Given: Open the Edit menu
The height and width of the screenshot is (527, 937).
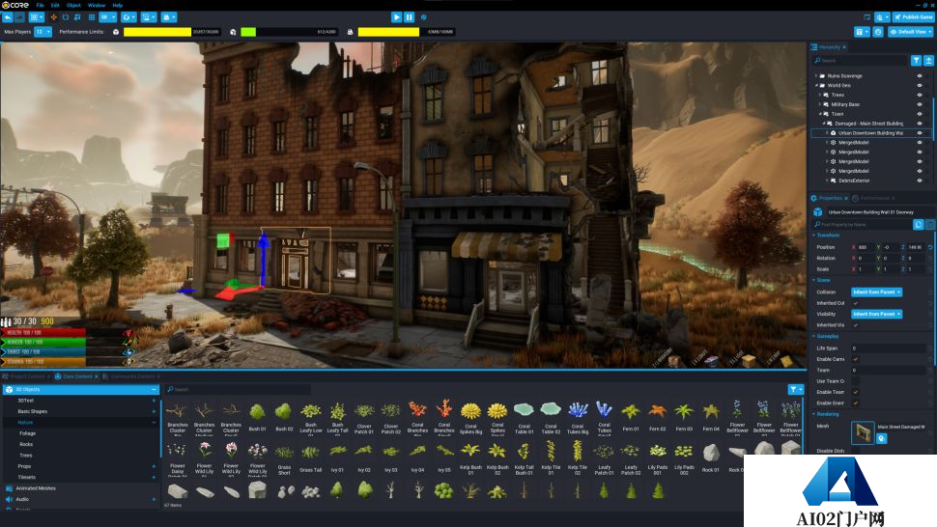Looking at the screenshot, I should [55, 5].
